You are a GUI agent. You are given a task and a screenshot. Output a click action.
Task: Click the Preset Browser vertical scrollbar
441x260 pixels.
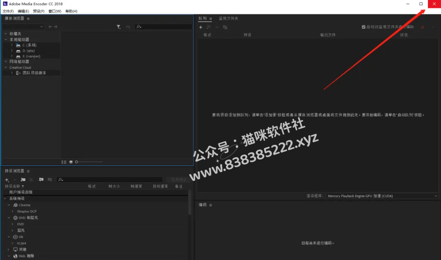190,202
